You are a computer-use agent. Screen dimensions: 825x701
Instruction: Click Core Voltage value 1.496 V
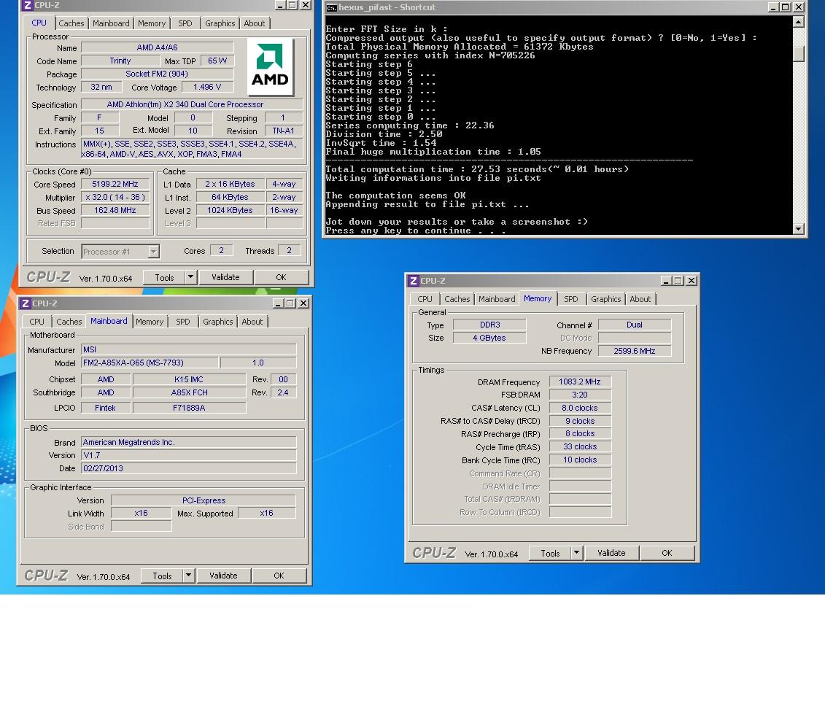coord(207,88)
